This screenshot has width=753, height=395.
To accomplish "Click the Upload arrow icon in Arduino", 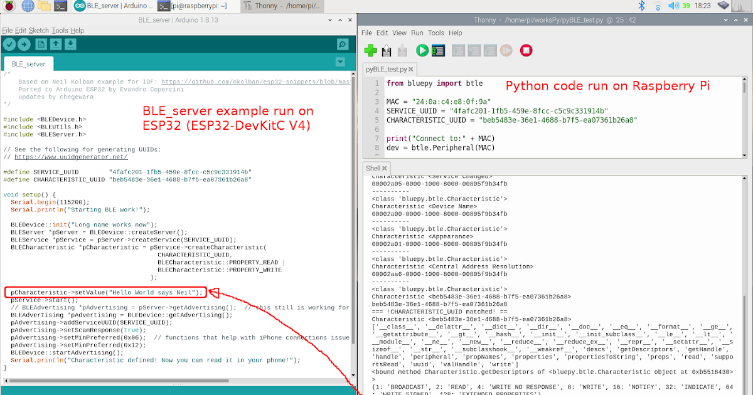I will coord(23,45).
